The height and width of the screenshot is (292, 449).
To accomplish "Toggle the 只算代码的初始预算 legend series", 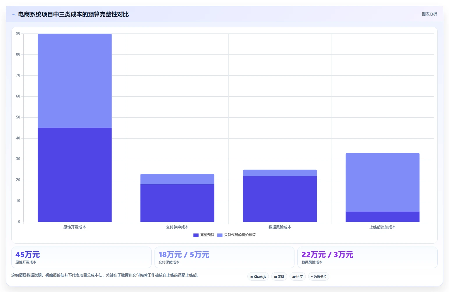I will click(x=236, y=235).
